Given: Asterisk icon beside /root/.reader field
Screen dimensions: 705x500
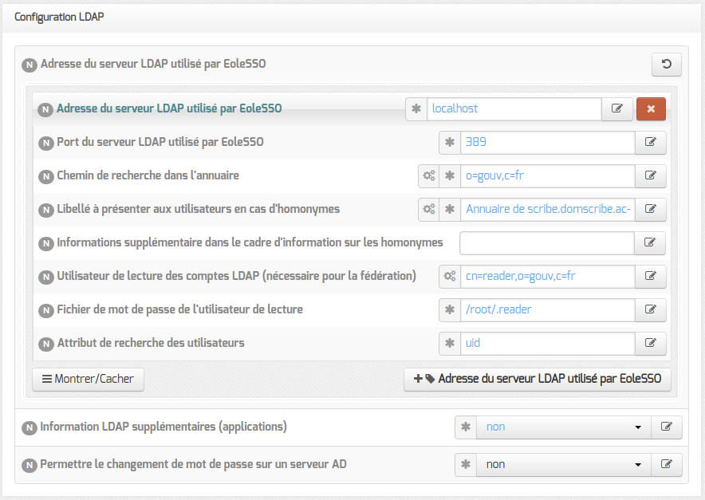Looking at the screenshot, I should (x=450, y=309).
